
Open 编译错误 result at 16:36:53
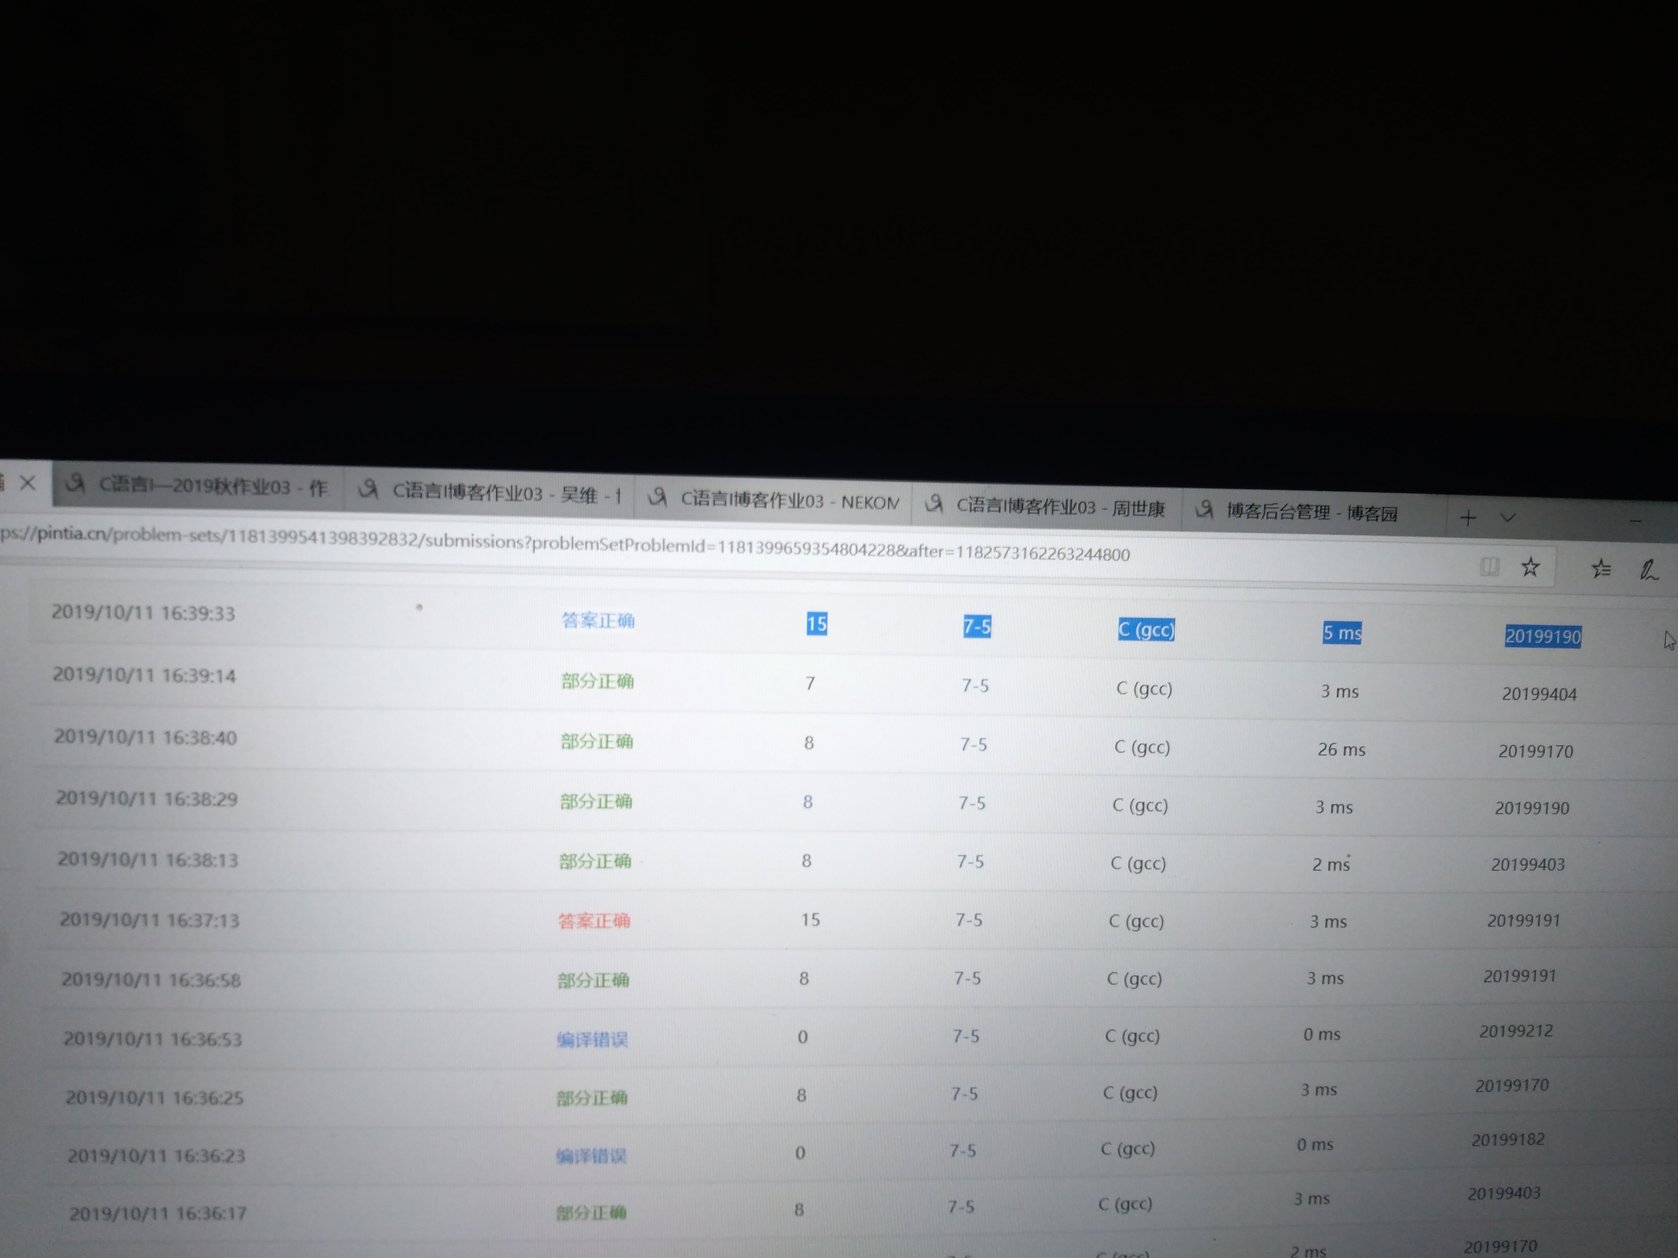coord(592,1039)
